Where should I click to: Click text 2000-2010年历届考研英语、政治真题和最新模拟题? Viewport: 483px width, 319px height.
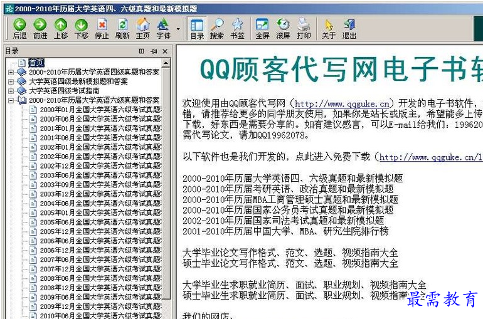coord(288,189)
